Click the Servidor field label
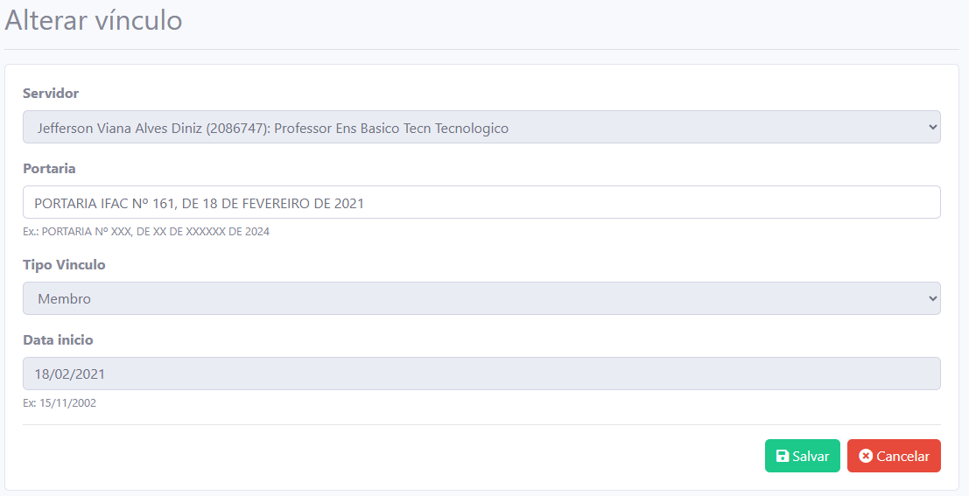This screenshot has height=496, width=969. point(51,94)
